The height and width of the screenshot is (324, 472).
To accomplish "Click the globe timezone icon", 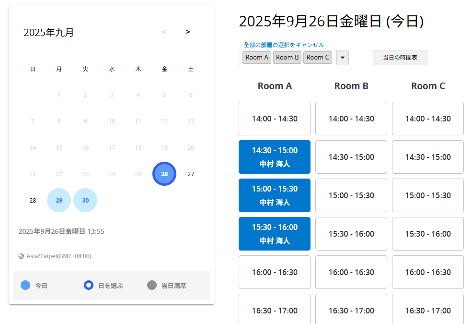I will coord(21,256).
